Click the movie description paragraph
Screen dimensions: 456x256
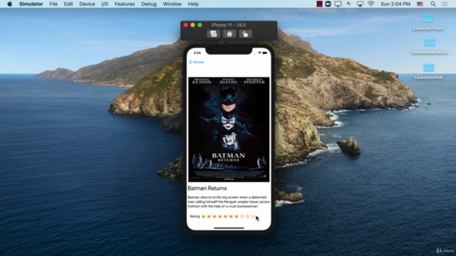[x=229, y=202]
